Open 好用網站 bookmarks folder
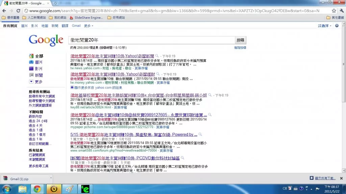The width and height of the screenshot is (346, 194). (116, 18)
